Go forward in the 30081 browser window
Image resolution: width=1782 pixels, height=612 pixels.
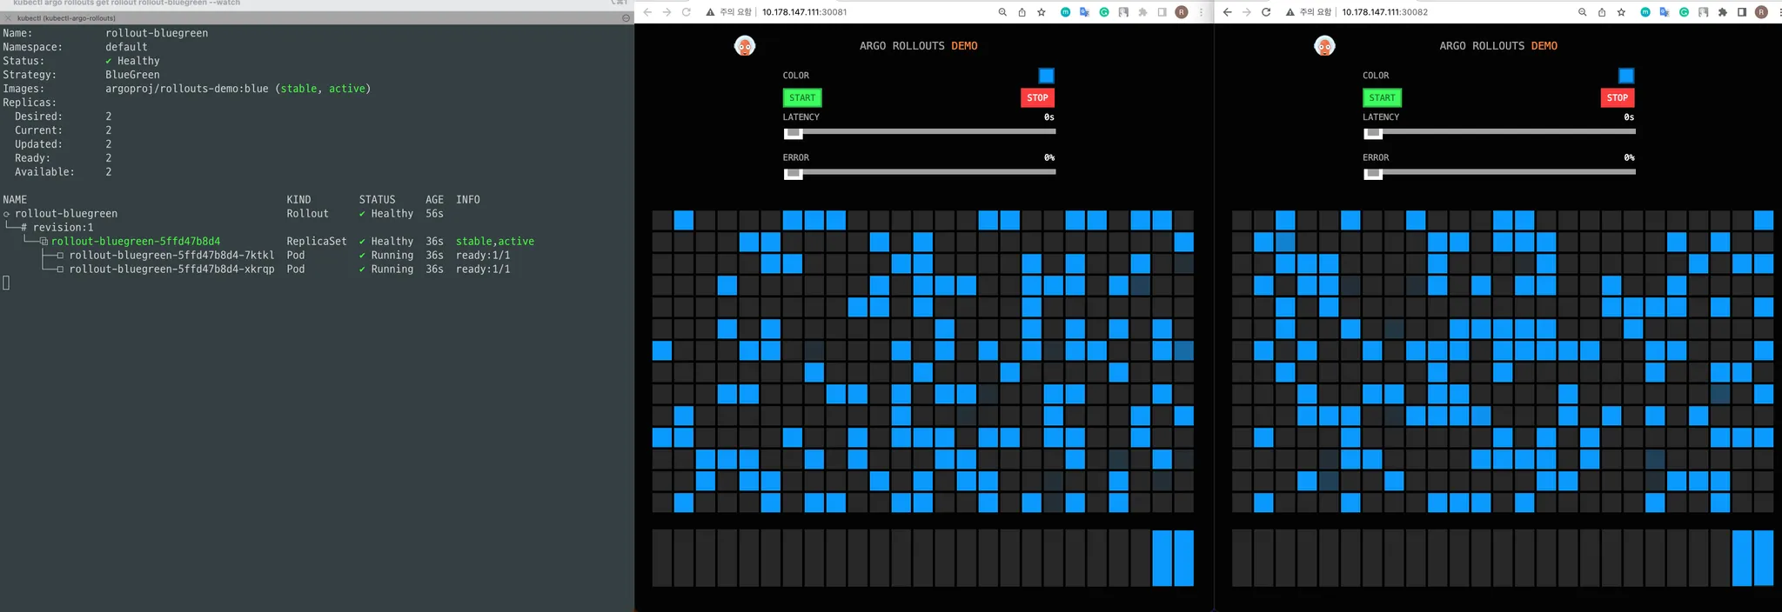pos(667,12)
